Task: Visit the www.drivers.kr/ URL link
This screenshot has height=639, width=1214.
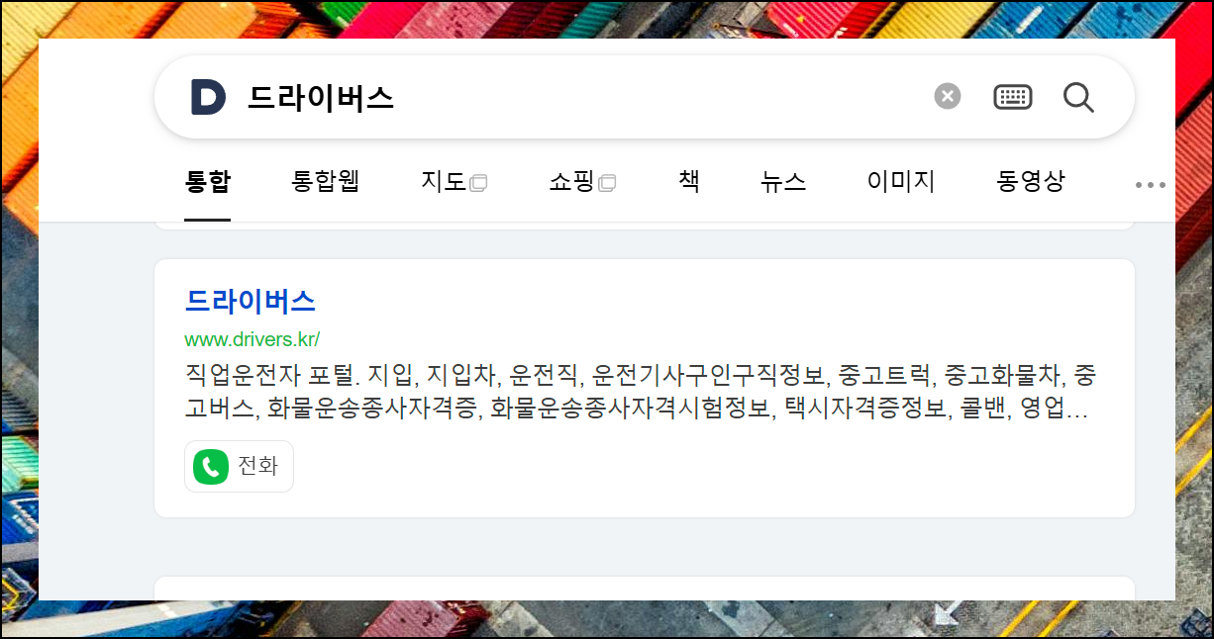Action: (253, 339)
